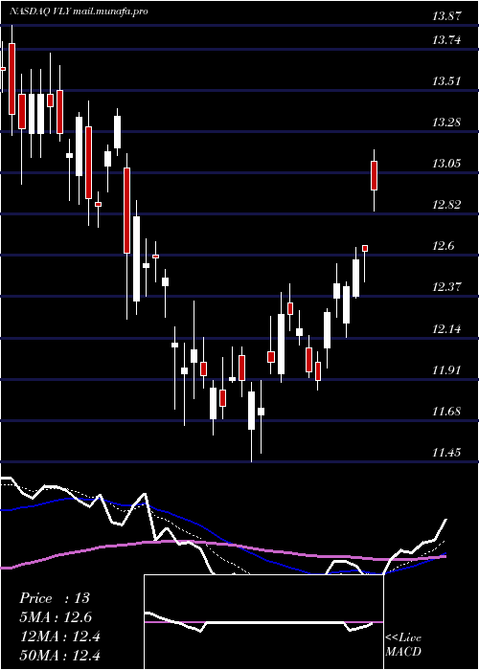Click the 13.51 price axis label
This screenshot has height=670, width=479.
tap(446, 81)
